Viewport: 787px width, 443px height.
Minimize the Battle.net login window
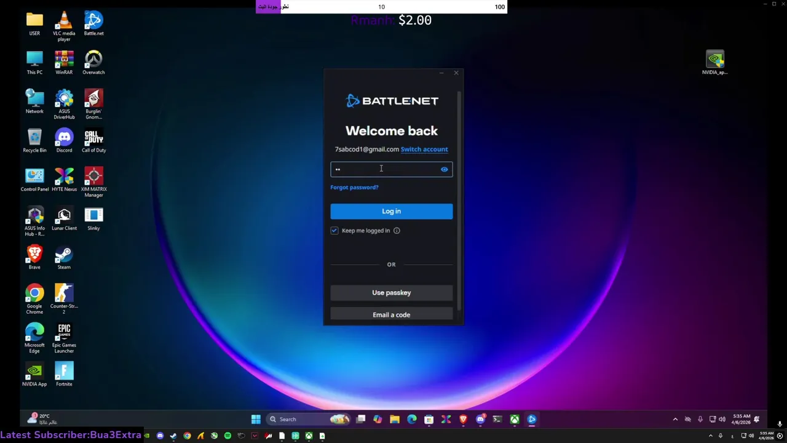pos(441,73)
